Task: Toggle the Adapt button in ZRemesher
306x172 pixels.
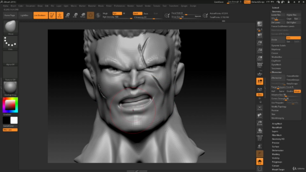Action: [297, 91]
